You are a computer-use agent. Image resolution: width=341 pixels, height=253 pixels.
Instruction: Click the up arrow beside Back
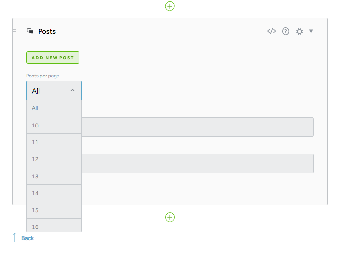pyautogui.click(x=15, y=238)
